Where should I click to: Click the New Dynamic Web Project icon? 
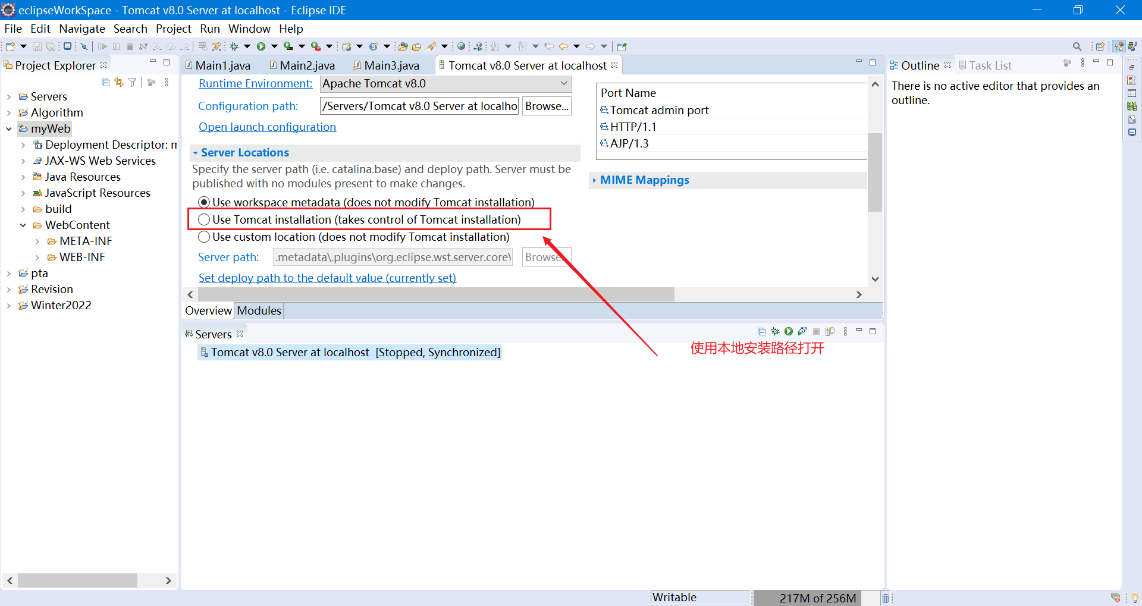347,46
